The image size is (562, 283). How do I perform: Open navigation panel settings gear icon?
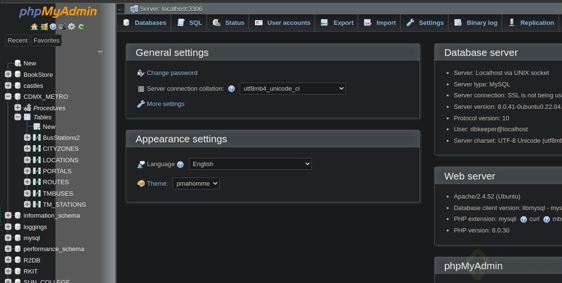pos(72,26)
